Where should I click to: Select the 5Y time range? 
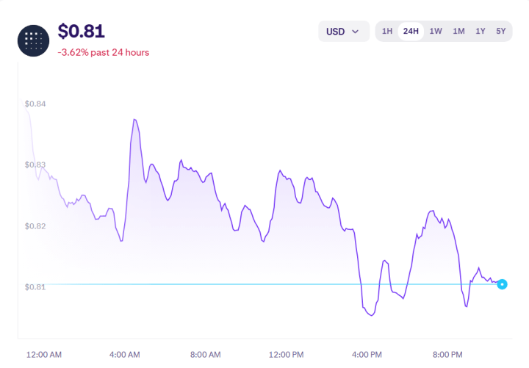pyautogui.click(x=501, y=32)
